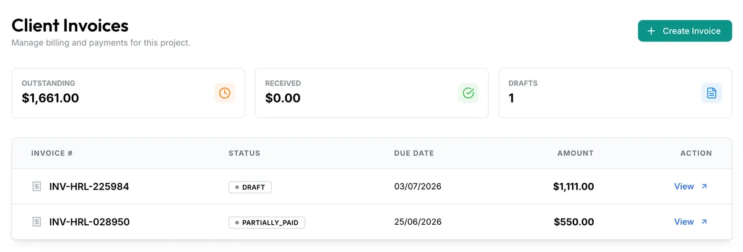Select invoice number INV-HRL-028950

89,222
